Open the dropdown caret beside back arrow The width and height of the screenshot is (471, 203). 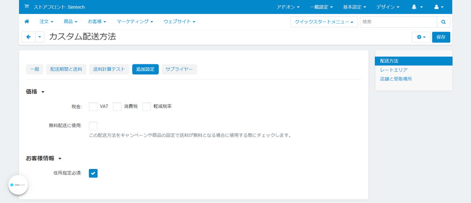pos(40,37)
